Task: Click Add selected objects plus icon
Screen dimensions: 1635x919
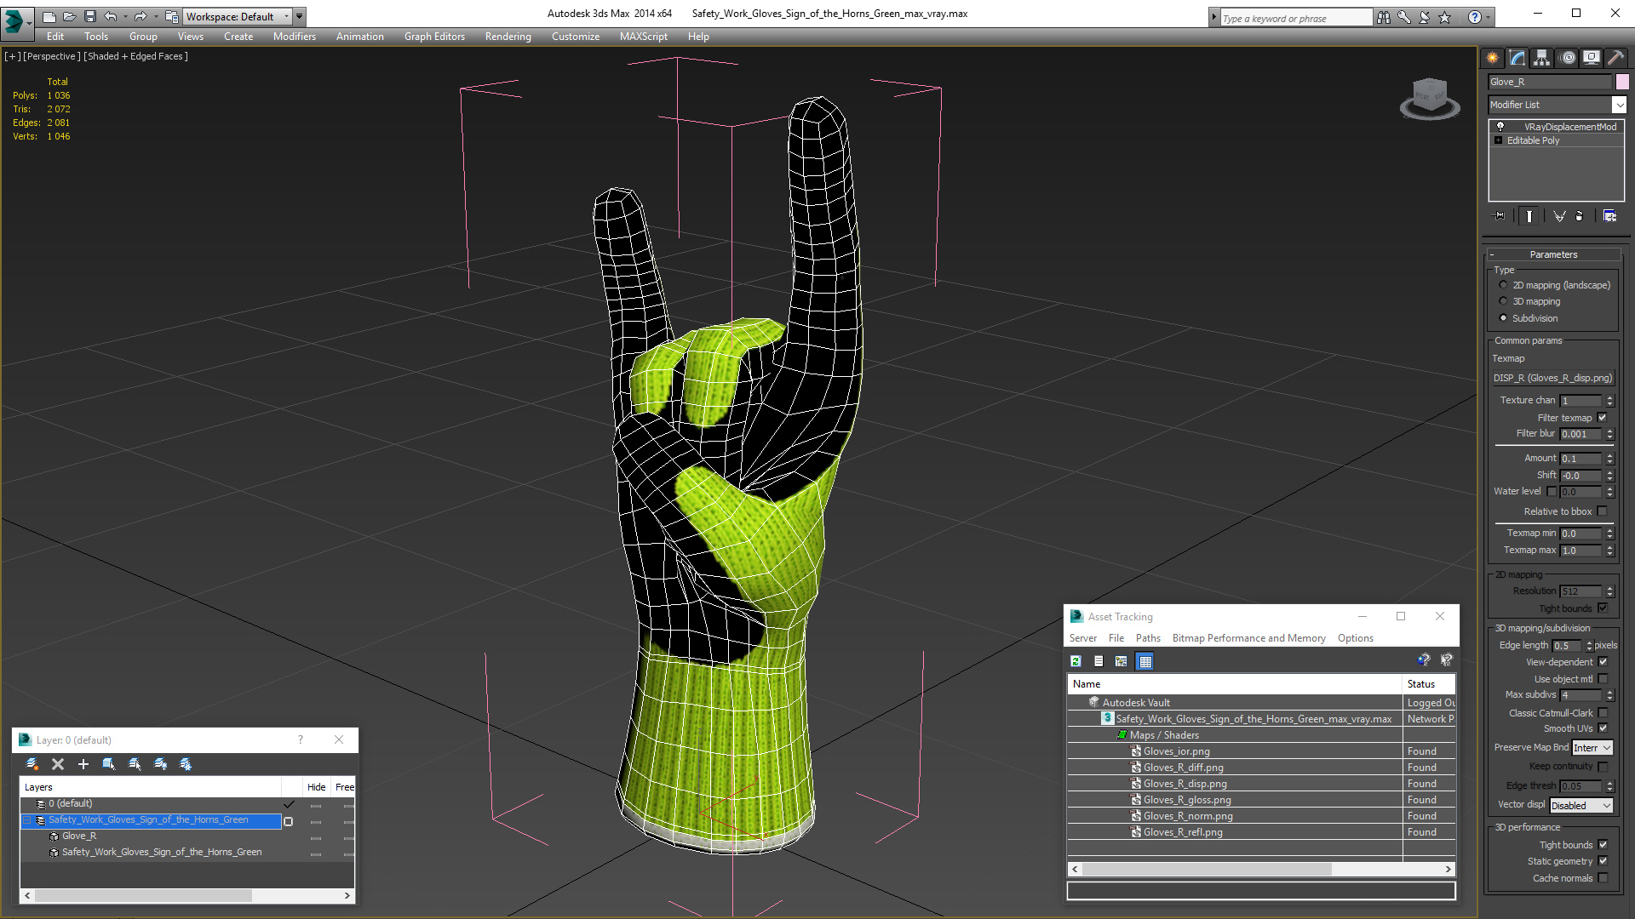Action: [83, 764]
